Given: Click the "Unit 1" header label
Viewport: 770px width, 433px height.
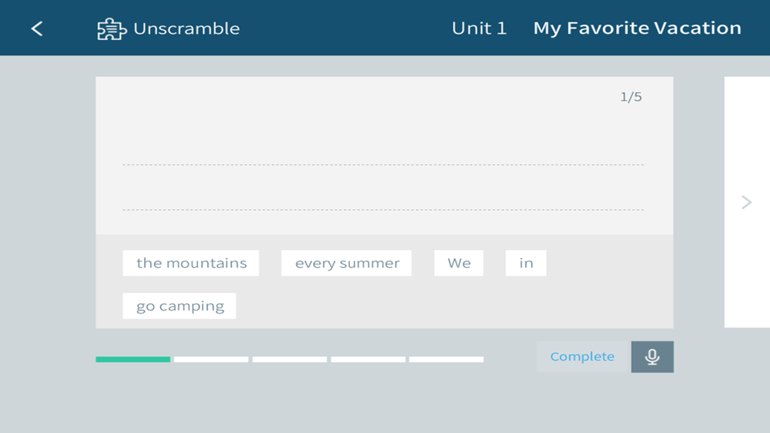Looking at the screenshot, I should [x=479, y=28].
